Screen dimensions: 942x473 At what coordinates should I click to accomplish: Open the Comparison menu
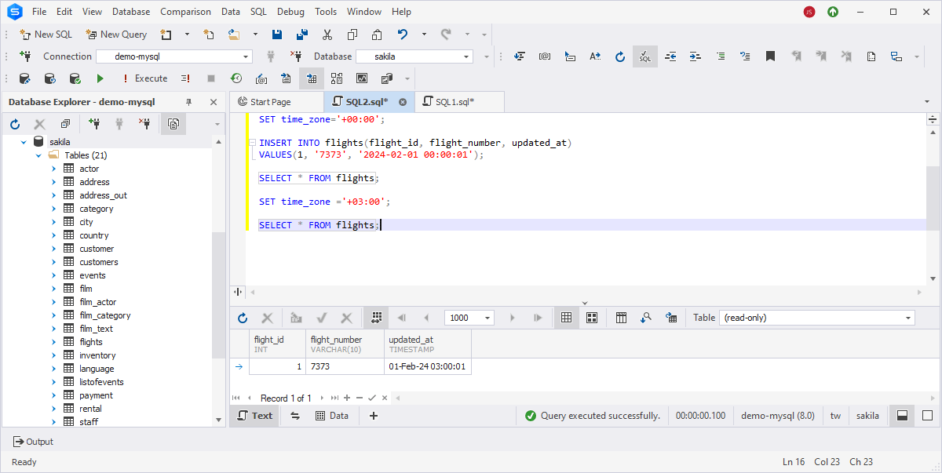185,11
